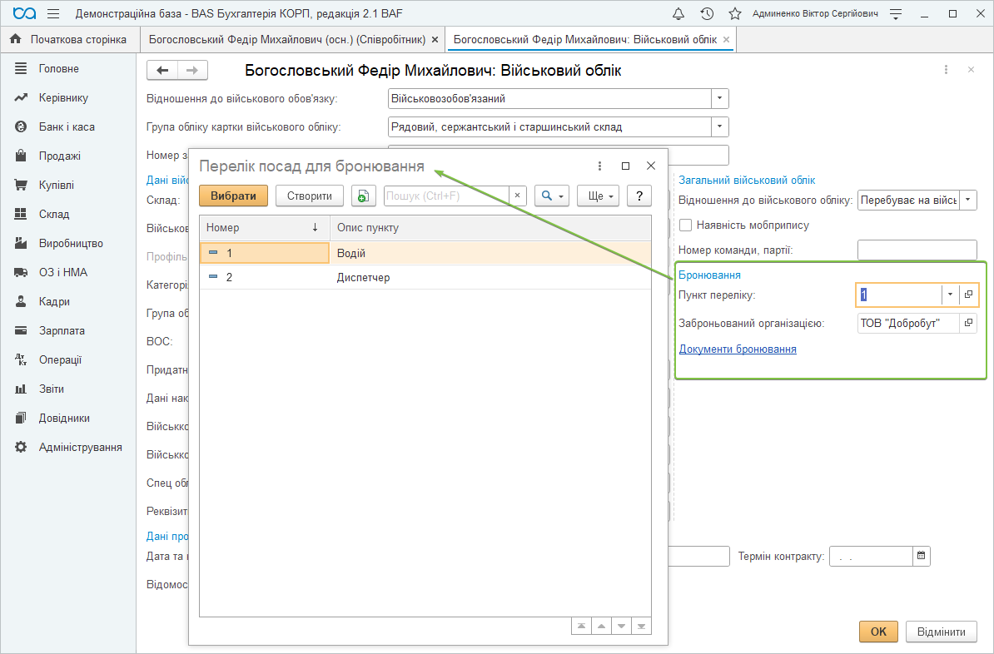Open notifications bell icon
The width and height of the screenshot is (994, 654).
point(678,14)
